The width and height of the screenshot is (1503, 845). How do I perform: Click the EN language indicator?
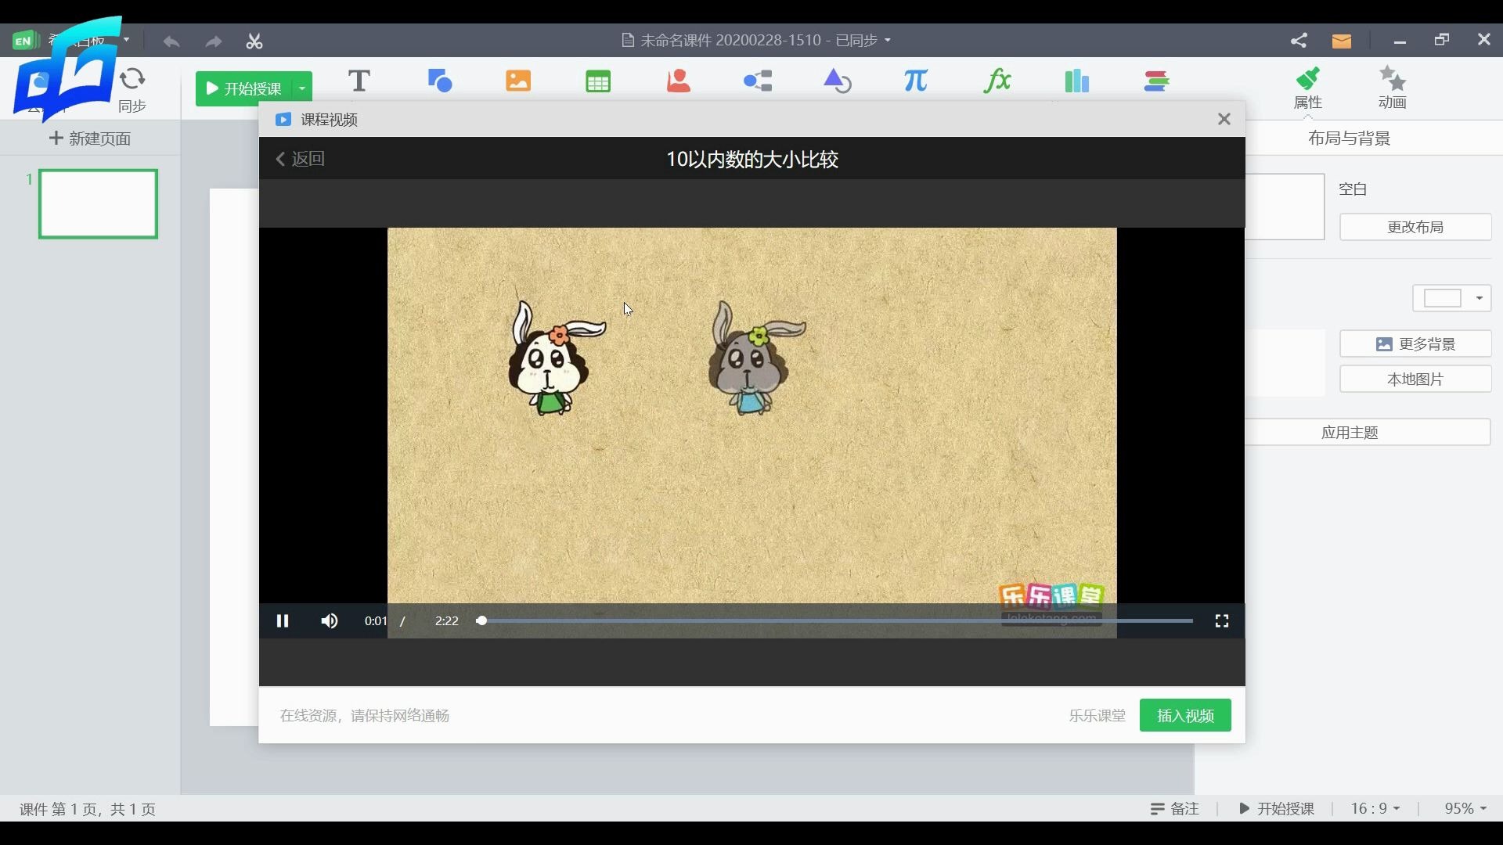pos(24,41)
